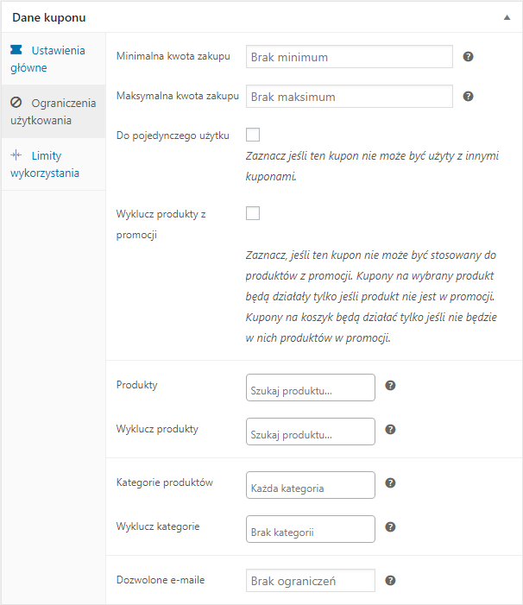Collapse the Dane kuponu panel arrow
Screen dimensions: 523x605
[x=506, y=17]
